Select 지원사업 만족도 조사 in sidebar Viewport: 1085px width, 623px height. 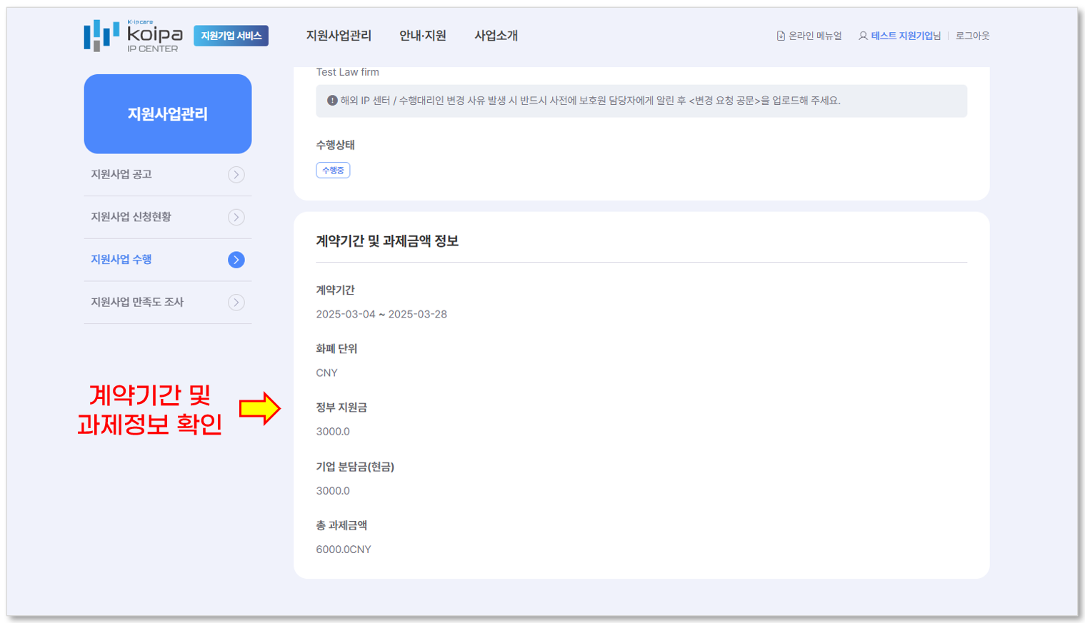point(137,302)
